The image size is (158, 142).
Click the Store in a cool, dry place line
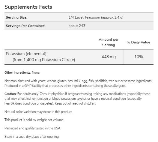[x=32, y=137]
